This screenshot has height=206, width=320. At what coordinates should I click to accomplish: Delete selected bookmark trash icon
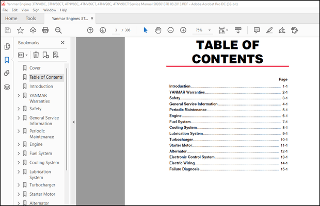coord(36,55)
